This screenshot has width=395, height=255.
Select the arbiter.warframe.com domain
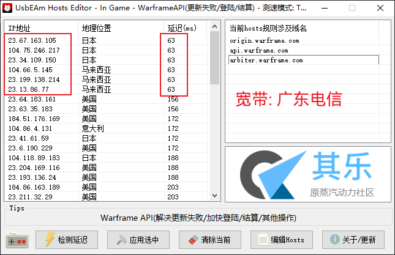pos(266,61)
